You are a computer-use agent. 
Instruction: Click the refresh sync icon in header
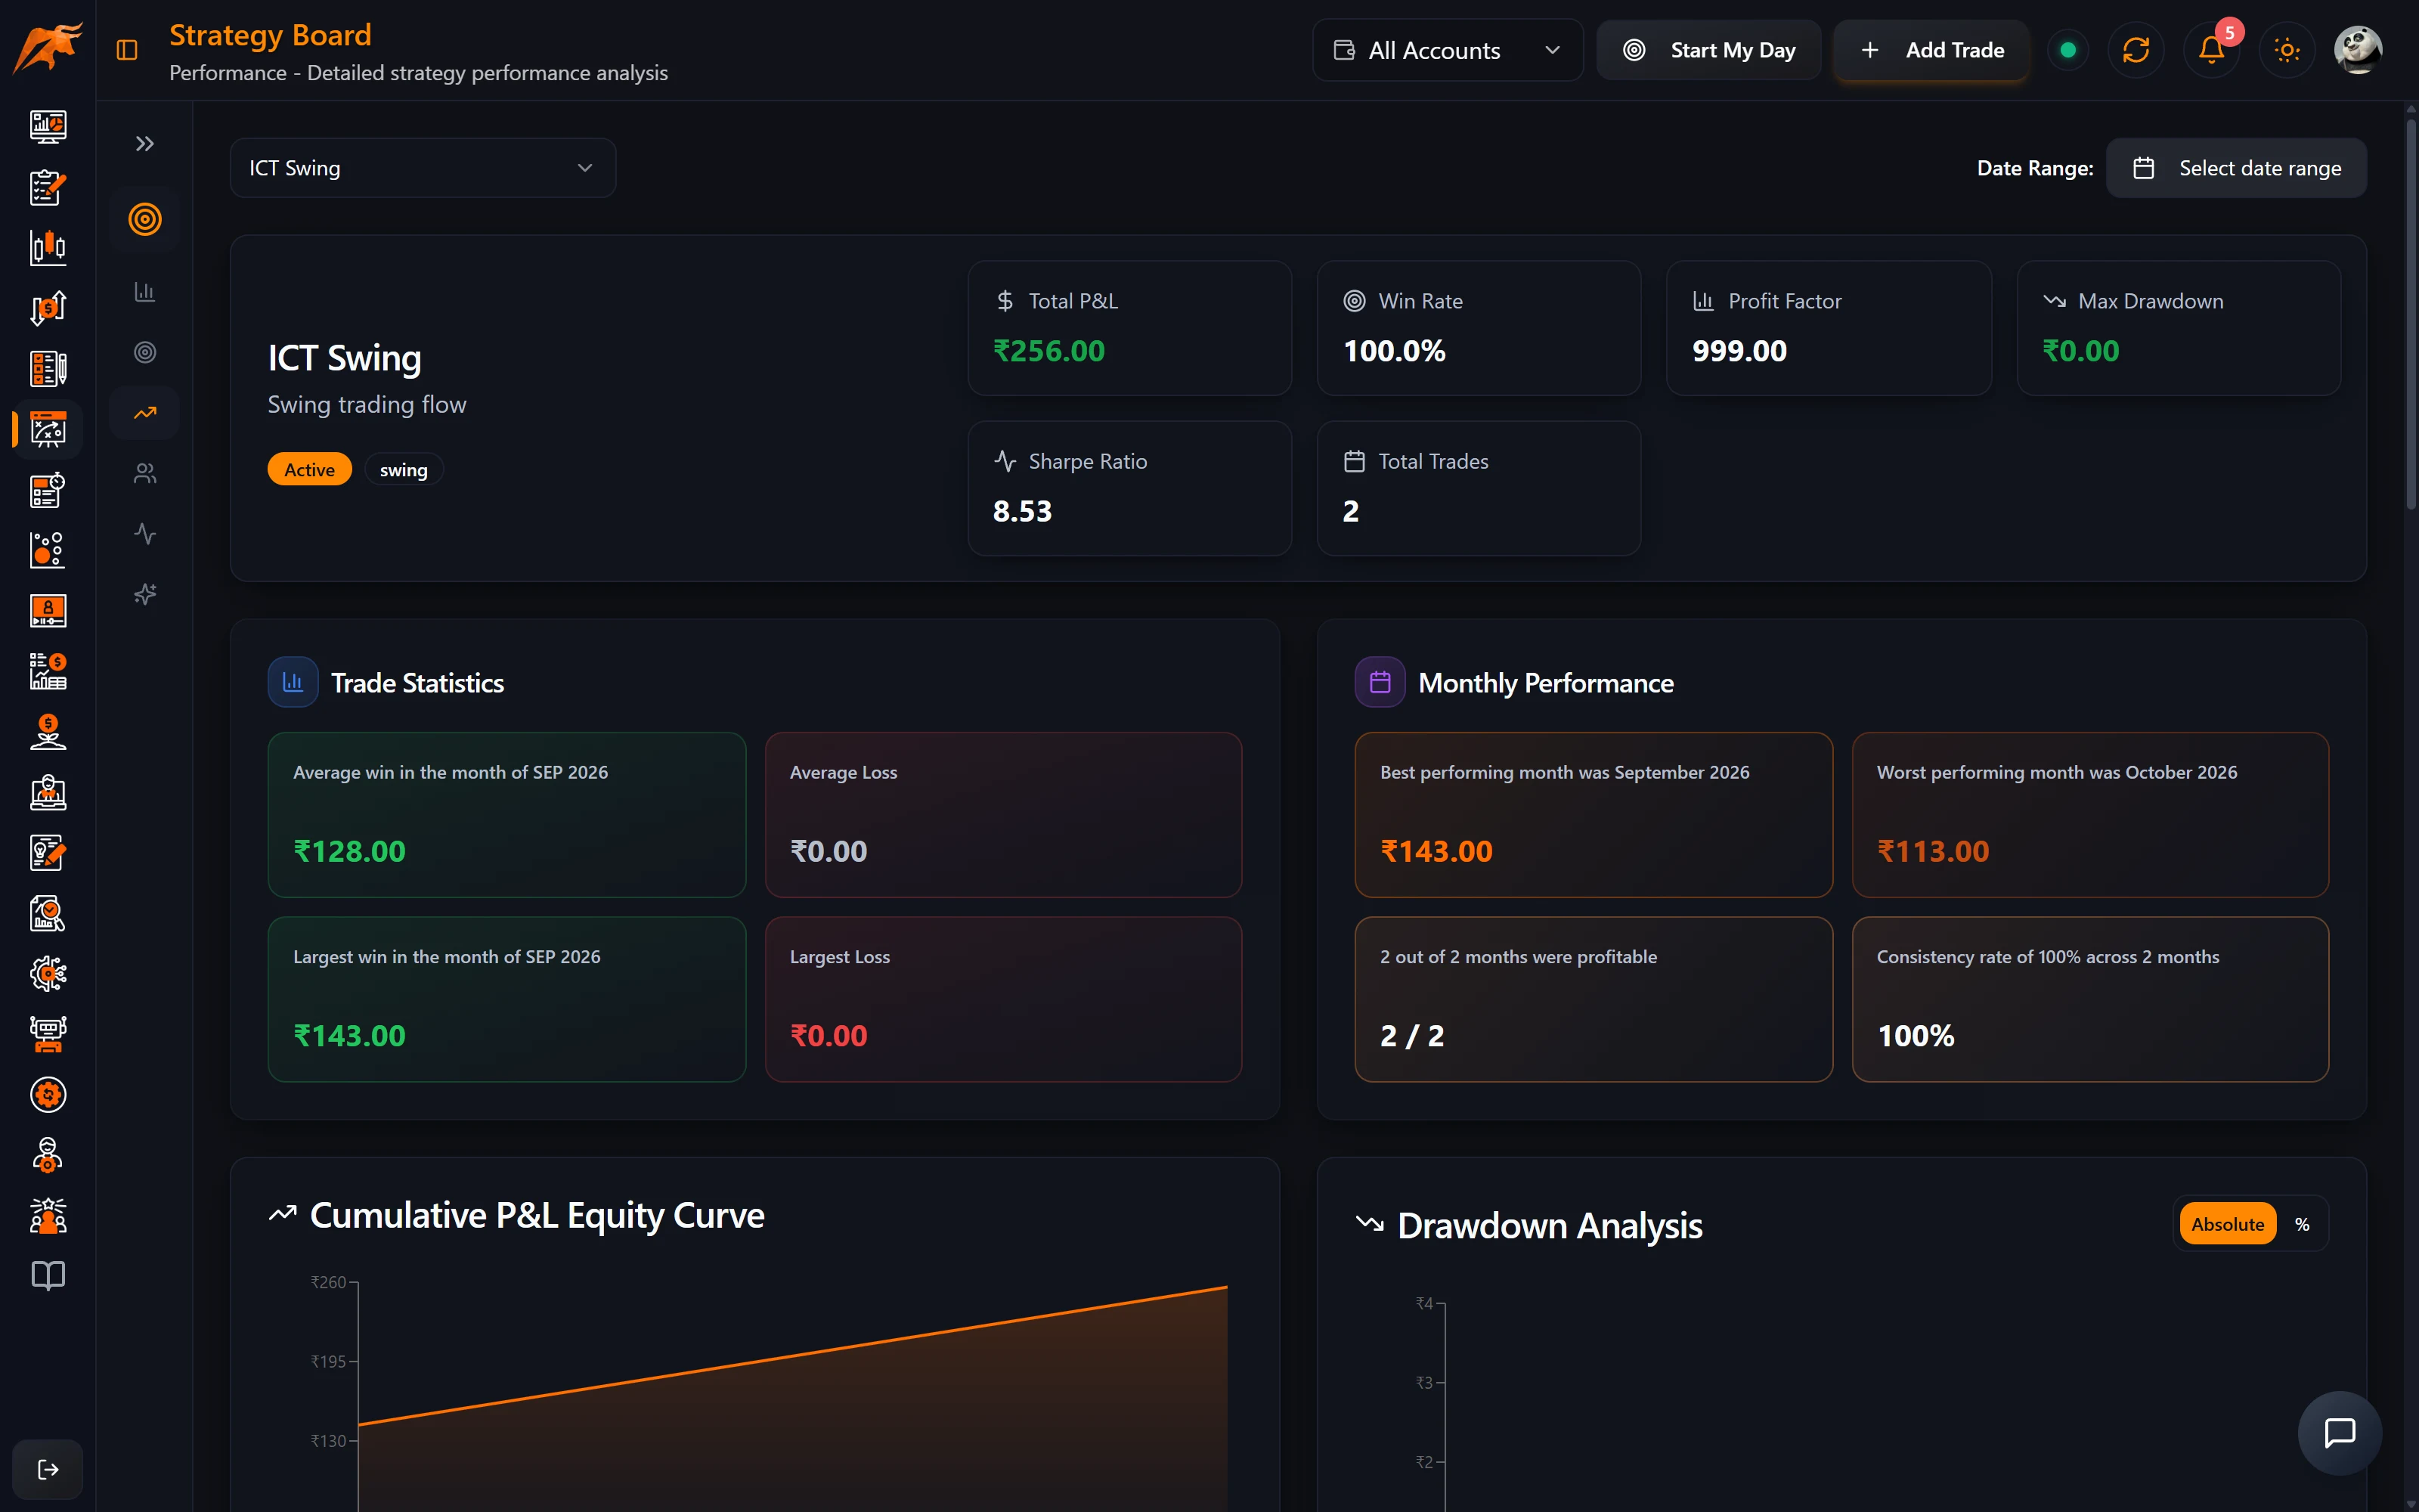coord(2136,50)
